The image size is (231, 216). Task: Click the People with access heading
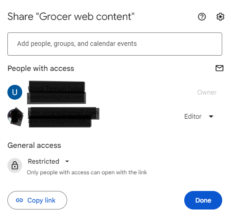pyautogui.click(x=41, y=69)
